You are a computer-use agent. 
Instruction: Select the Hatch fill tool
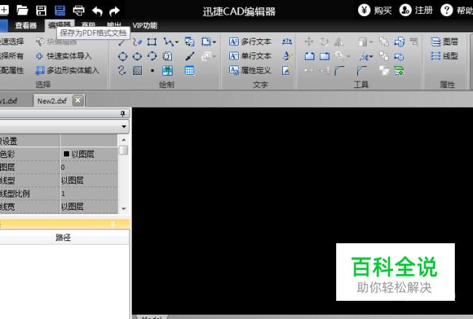(138, 71)
